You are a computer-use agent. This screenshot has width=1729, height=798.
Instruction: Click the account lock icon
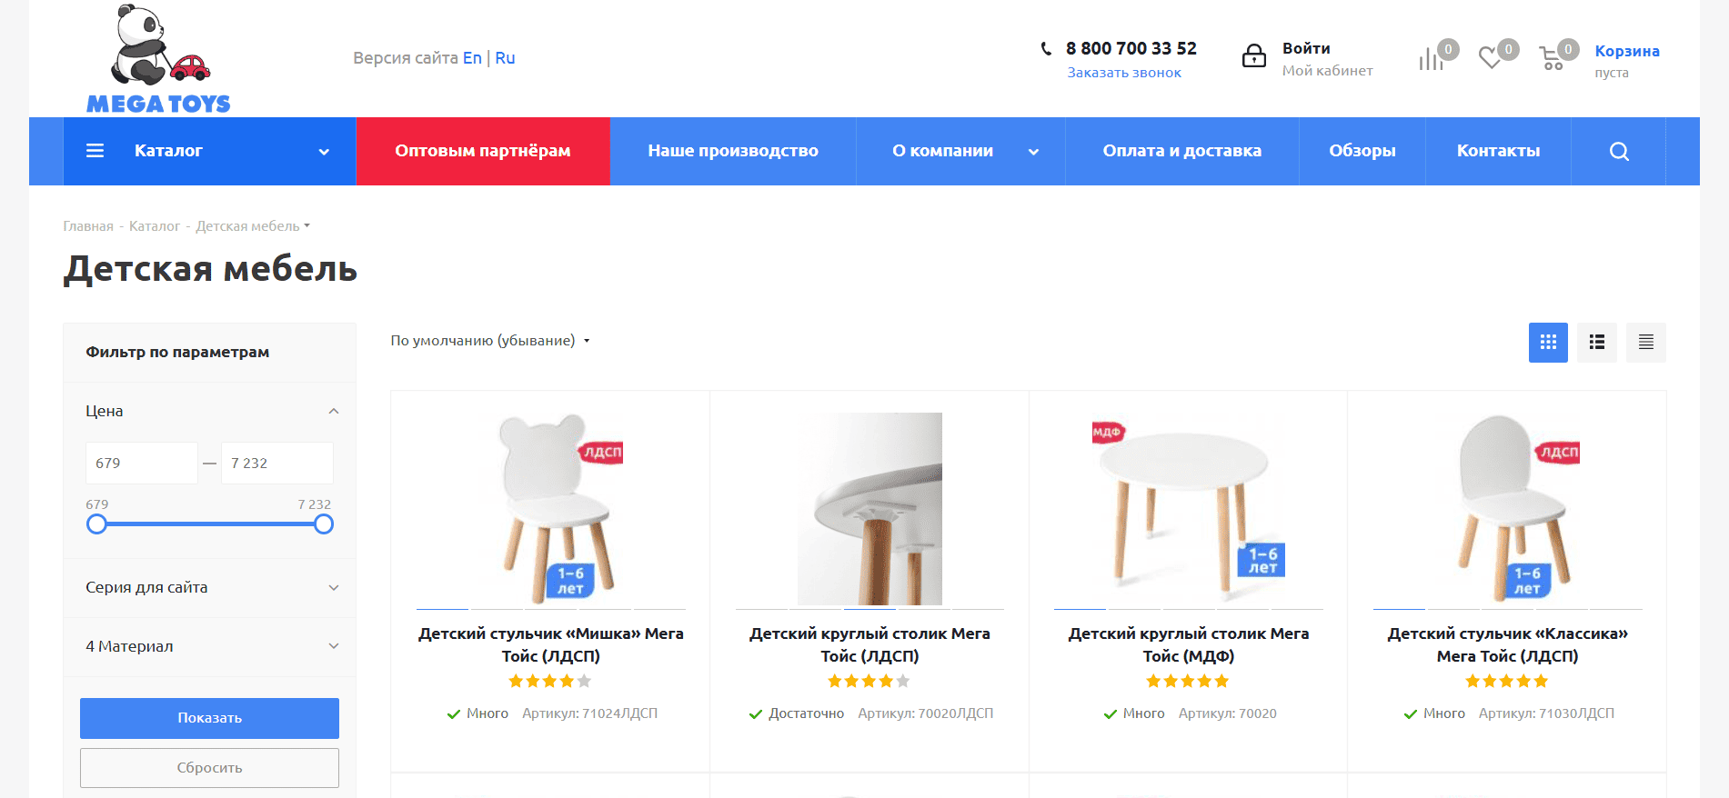[1254, 56]
